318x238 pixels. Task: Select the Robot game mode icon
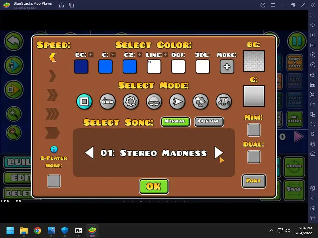(x=201, y=101)
